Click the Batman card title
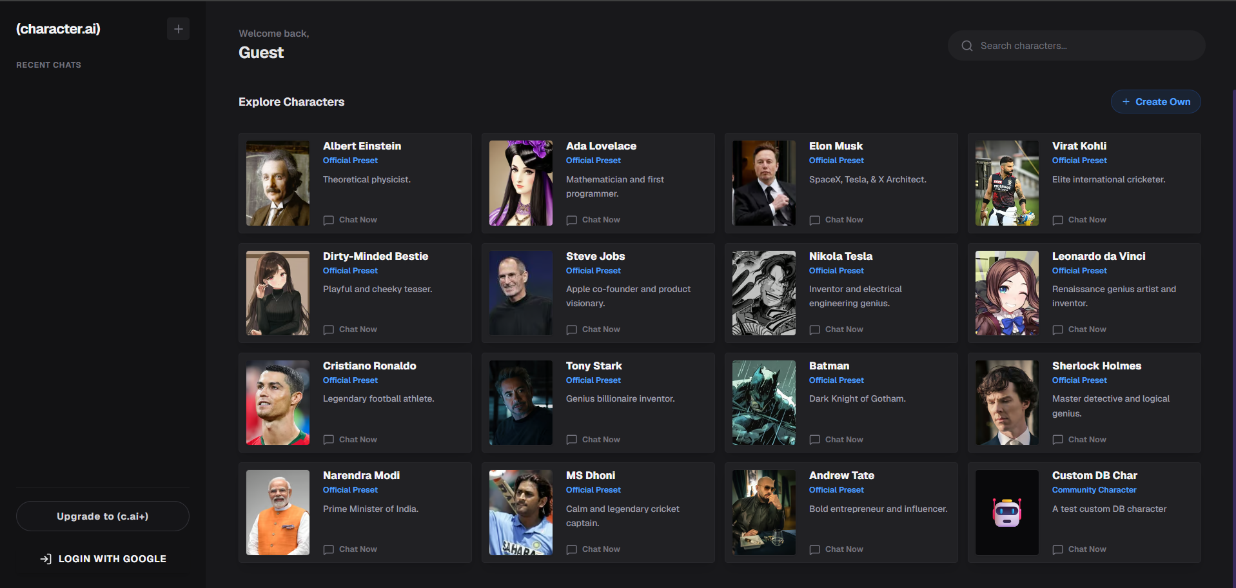This screenshot has height=588, width=1236. pyautogui.click(x=829, y=366)
